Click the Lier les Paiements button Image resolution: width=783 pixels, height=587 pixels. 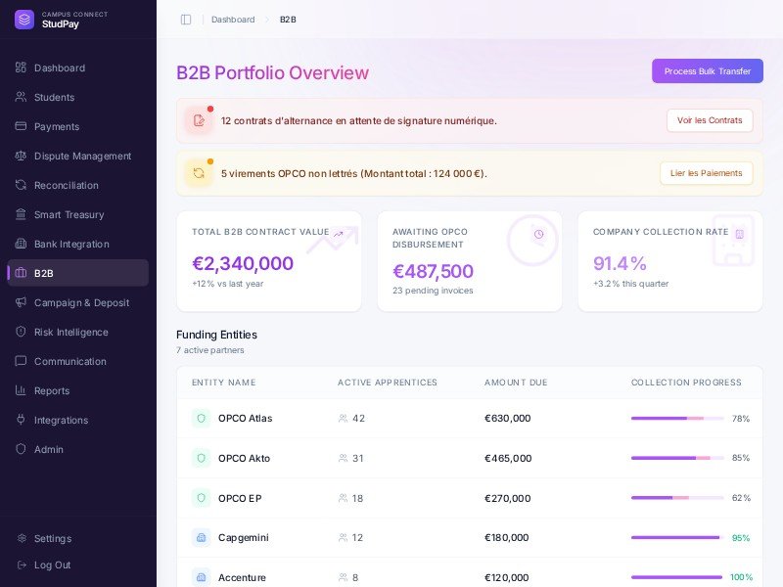[706, 173]
